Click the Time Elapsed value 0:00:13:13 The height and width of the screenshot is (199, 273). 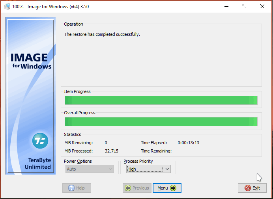(189, 143)
